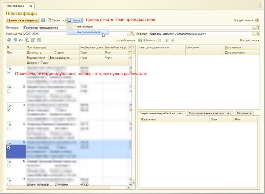265x194 pixels.
Task: Click the document status icon in row 3
Action: 9,105
